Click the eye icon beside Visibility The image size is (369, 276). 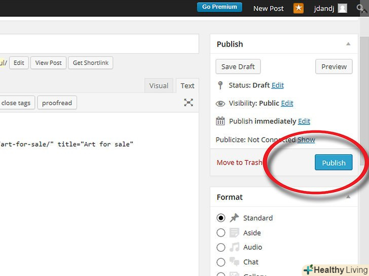[220, 104]
